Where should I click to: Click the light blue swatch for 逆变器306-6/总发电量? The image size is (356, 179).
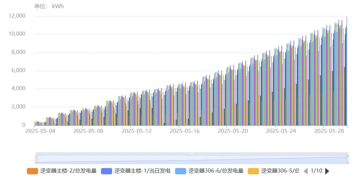pyautogui.click(x=181, y=171)
